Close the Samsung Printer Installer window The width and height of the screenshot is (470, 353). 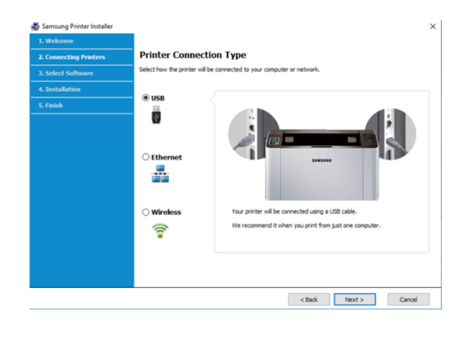432,26
